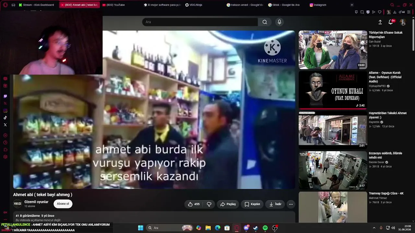415x233 pixels.
Task: Open X (Twitter) from the sidebar
Action: point(5,125)
